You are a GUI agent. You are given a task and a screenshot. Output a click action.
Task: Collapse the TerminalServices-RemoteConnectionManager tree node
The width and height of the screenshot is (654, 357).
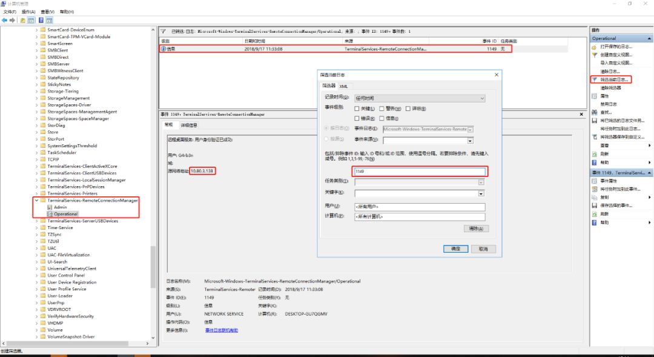pyautogui.click(x=37, y=201)
